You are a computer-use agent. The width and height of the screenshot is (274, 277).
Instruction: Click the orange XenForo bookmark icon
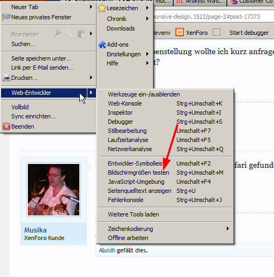pyautogui.click(x=180, y=33)
